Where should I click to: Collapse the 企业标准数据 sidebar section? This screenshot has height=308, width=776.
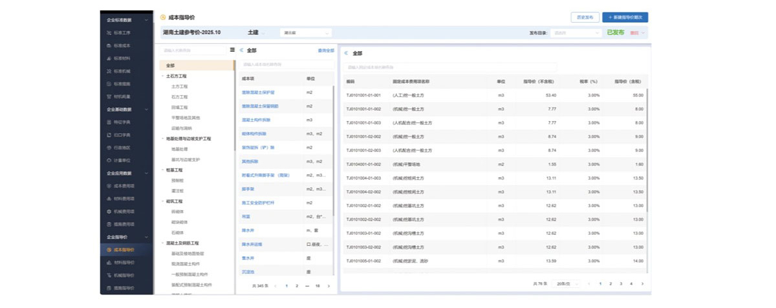(146, 20)
